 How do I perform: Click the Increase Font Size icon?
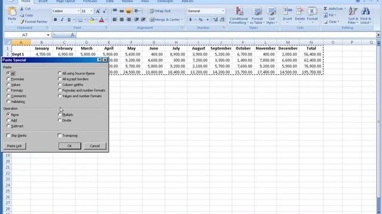coord(98,11)
